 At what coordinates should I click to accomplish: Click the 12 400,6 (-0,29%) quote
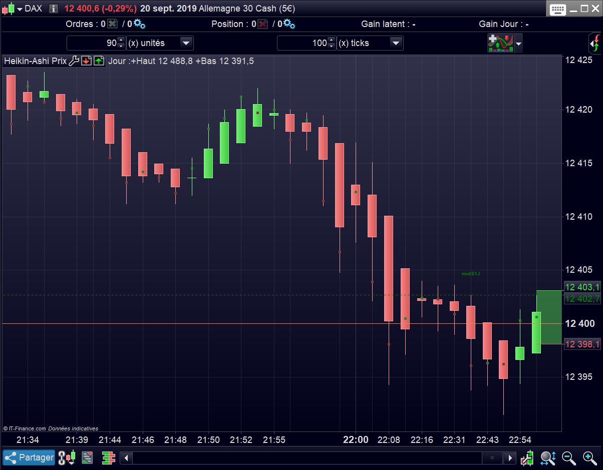100,9
